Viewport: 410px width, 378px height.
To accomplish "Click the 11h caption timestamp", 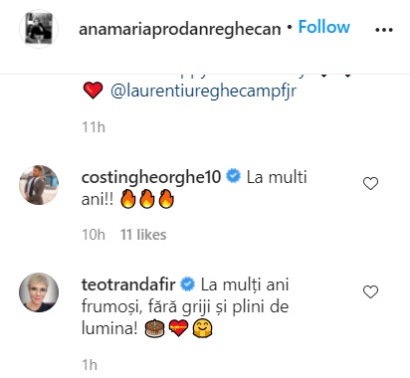I will pyautogui.click(x=94, y=127).
